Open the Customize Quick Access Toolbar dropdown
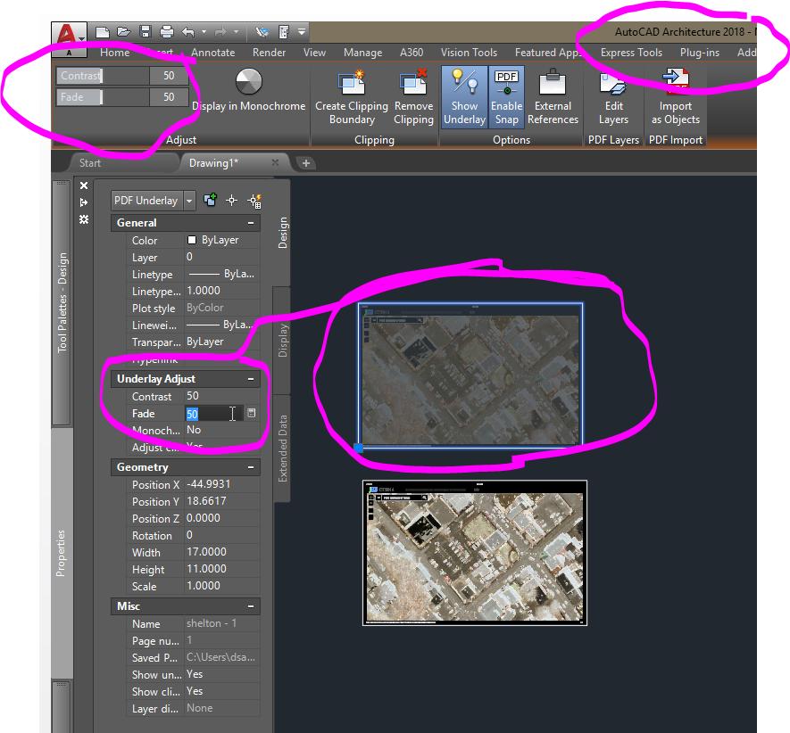790x733 pixels. 302,32
